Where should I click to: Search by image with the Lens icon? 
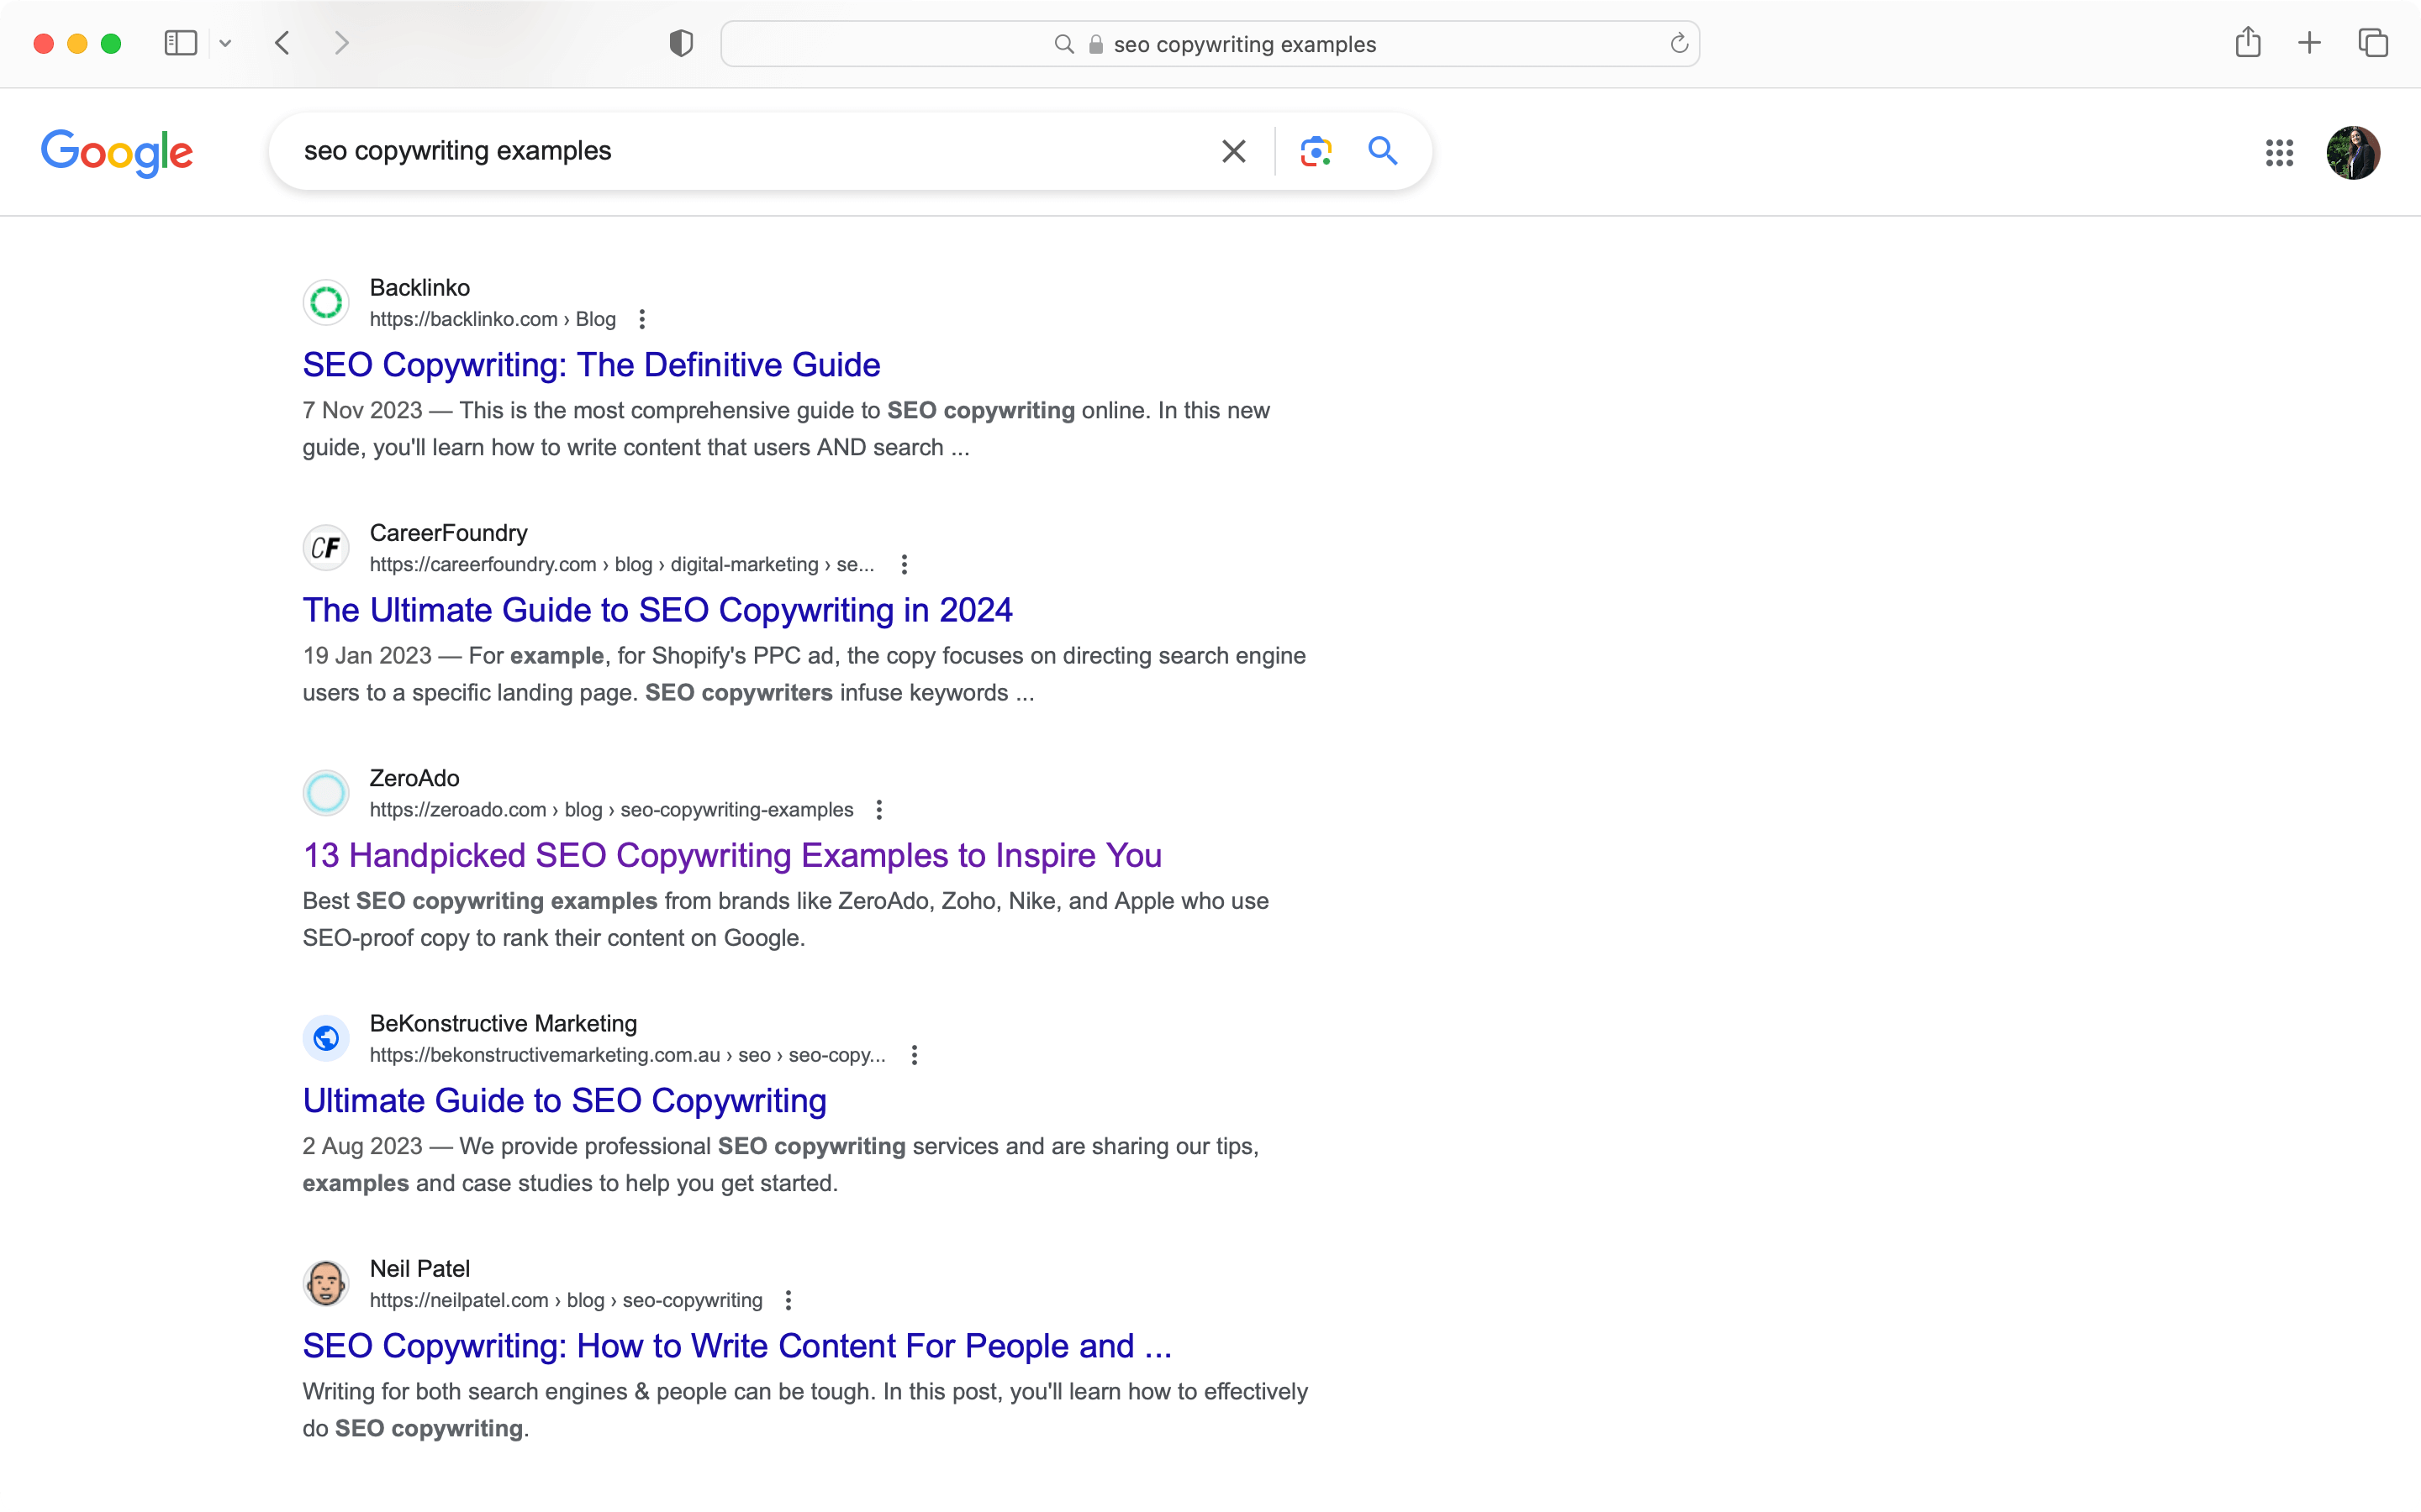pyautogui.click(x=1316, y=151)
